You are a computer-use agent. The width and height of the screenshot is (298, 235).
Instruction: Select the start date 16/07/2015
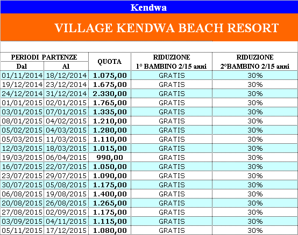click(x=22, y=166)
